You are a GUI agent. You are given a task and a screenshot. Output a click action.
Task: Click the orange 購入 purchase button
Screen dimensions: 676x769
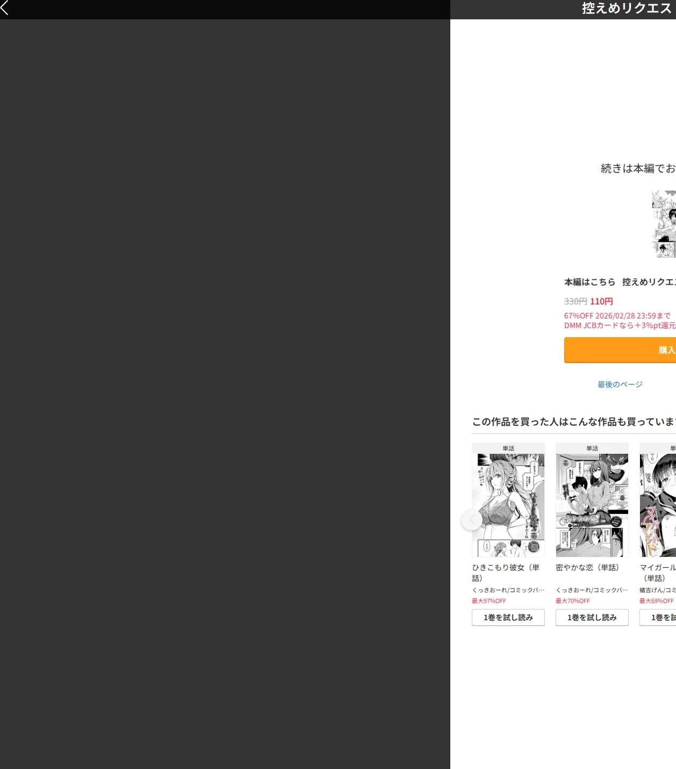coord(620,350)
